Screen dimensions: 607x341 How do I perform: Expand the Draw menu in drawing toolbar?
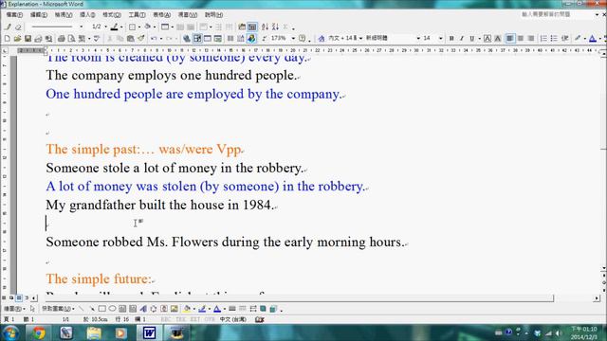[x=14, y=309]
